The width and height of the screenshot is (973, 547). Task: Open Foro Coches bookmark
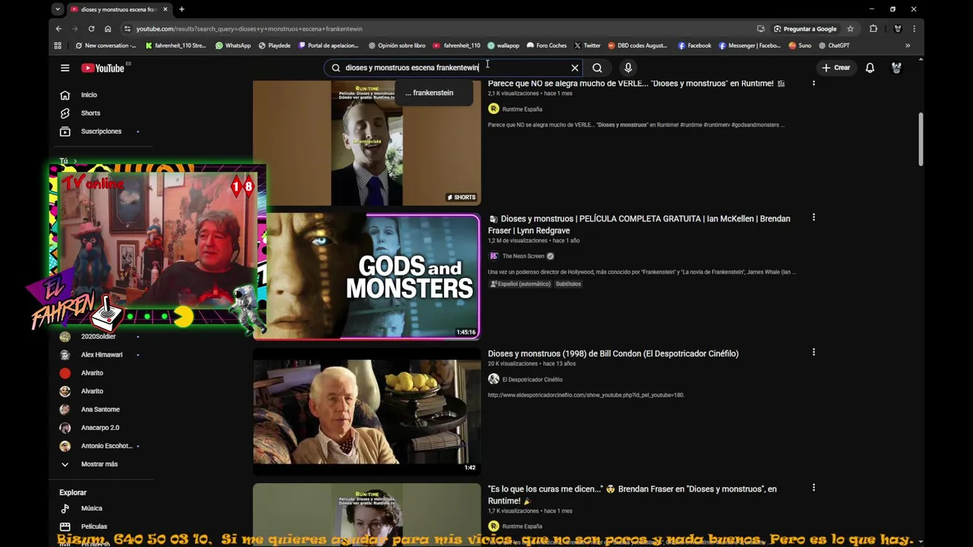tap(547, 46)
